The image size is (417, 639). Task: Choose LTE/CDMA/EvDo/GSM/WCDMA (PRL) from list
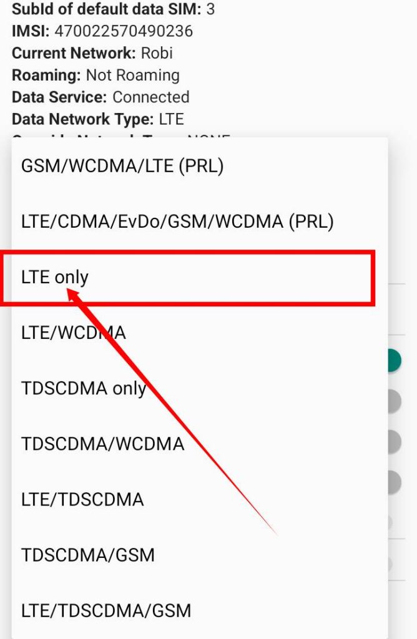point(177,222)
